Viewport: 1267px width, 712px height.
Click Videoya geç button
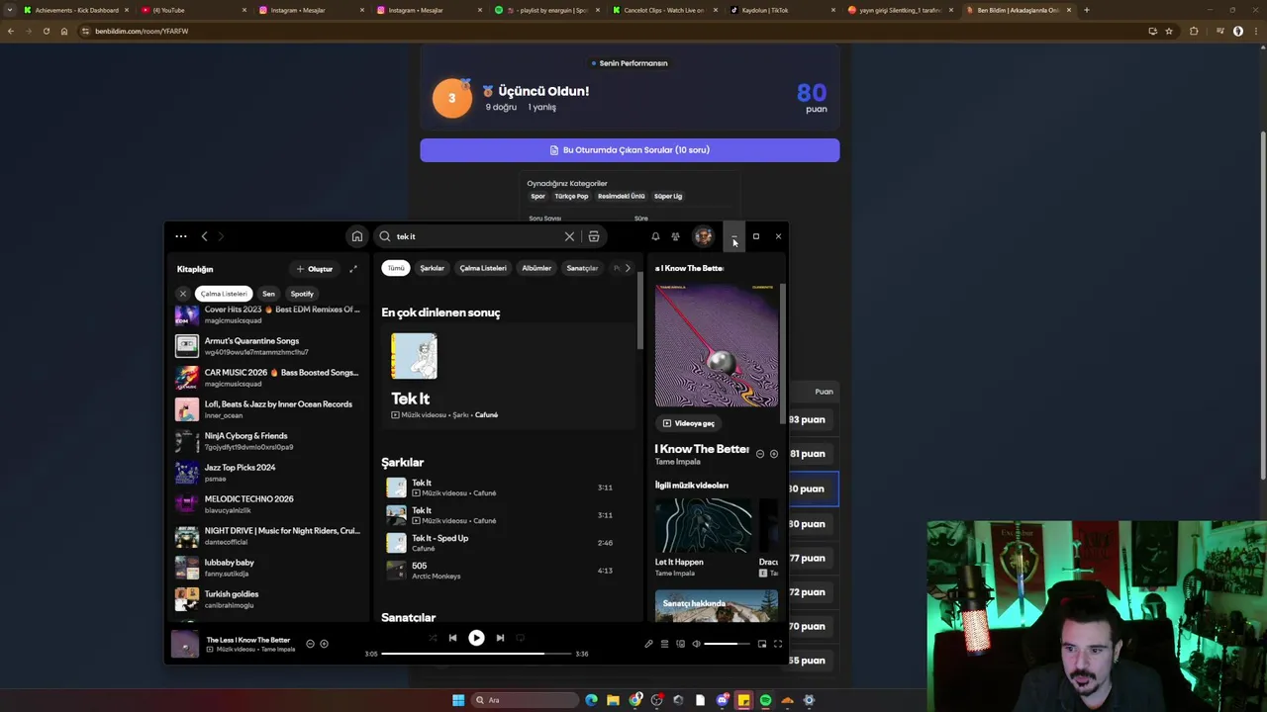pyautogui.click(x=689, y=423)
